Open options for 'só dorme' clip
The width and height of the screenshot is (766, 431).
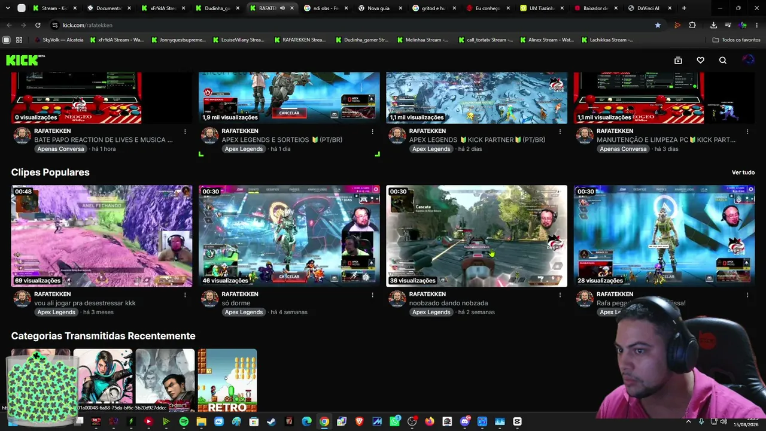pos(372,295)
